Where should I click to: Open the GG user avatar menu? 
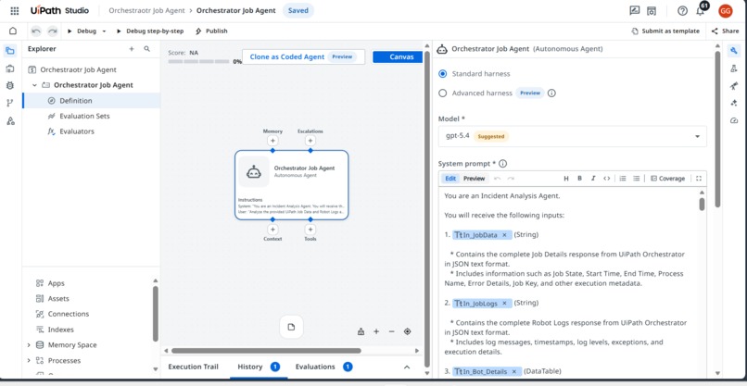(725, 10)
